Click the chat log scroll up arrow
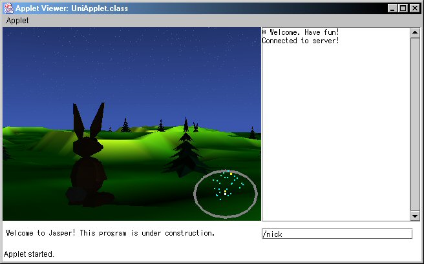The height and width of the screenshot is (264, 424). [415, 33]
